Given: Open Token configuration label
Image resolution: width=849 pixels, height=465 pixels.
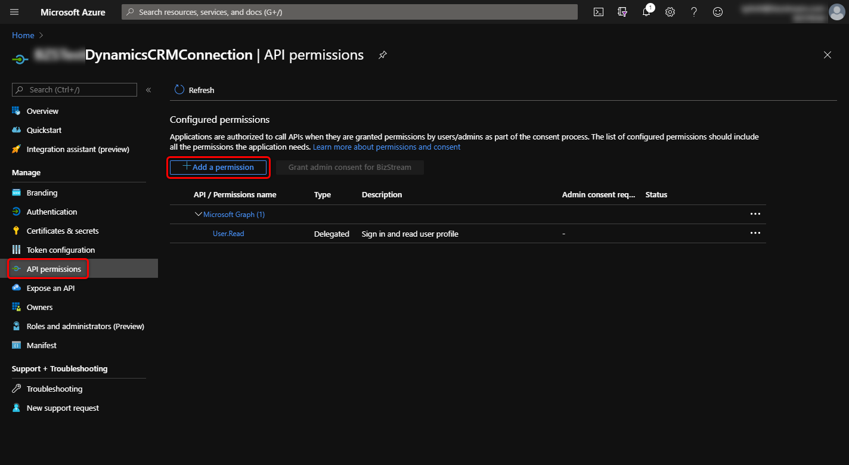Looking at the screenshot, I should pyautogui.click(x=61, y=250).
